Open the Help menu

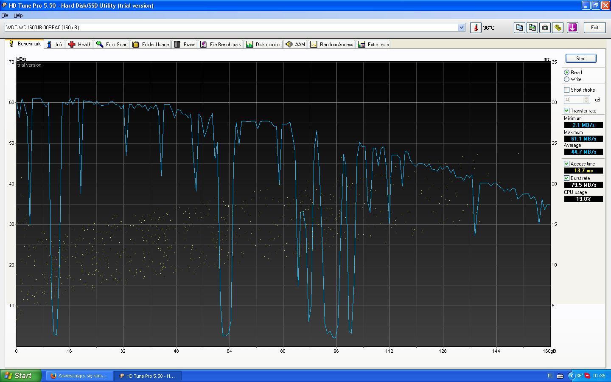[18, 15]
